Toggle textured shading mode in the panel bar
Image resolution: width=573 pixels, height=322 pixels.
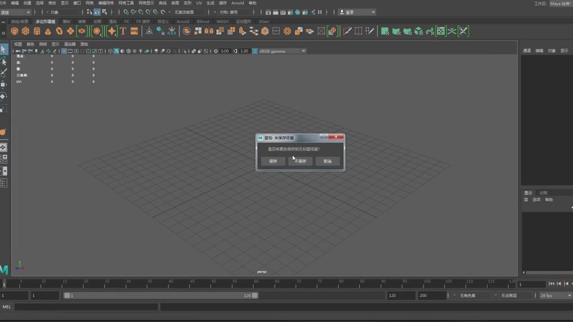pos(128,51)
